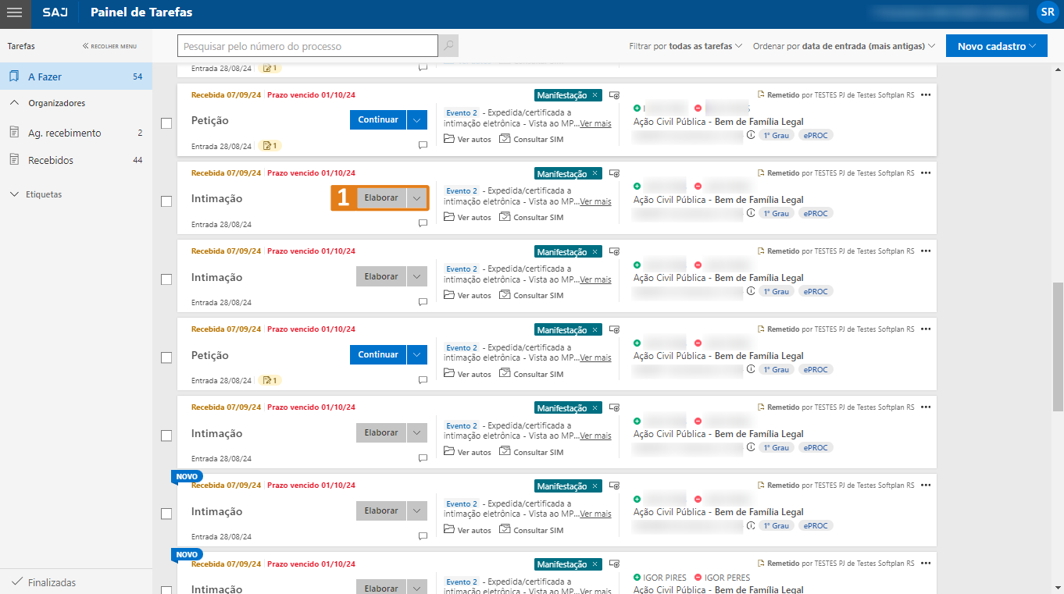Open the hamburger main menu
Viewport: 1064px width, 594px height.
pos(15,12)
